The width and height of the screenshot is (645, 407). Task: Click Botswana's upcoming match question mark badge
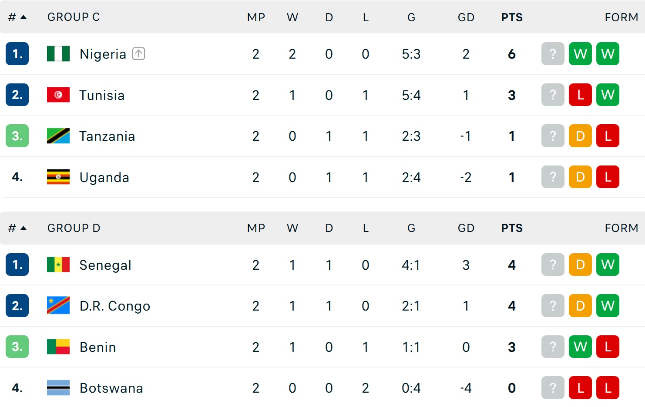tap(553, 387)
